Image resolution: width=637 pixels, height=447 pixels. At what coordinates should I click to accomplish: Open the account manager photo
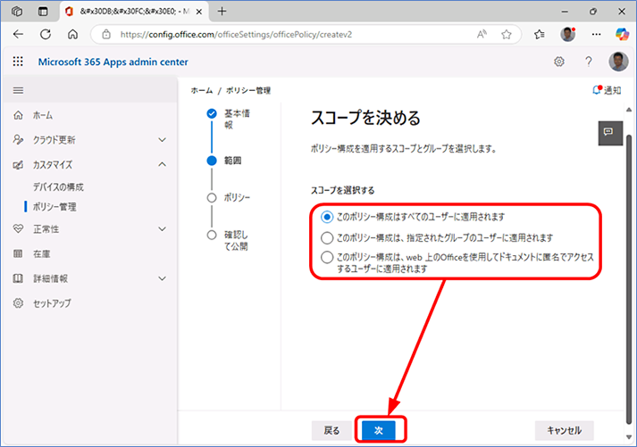click(x=618, y=62)
